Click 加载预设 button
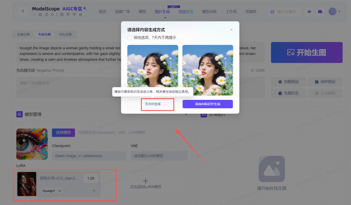351x205 pixels. pyautogui.click(x=289, y=82)
